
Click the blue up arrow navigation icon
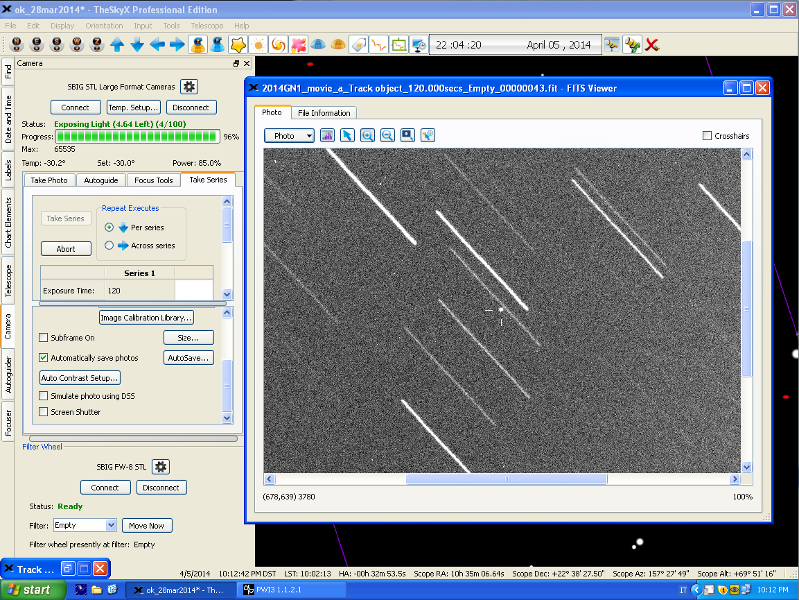117,44
